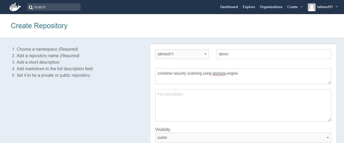Click the user avatar image
This screenshot has width=344, height=143.
point(312,7)
